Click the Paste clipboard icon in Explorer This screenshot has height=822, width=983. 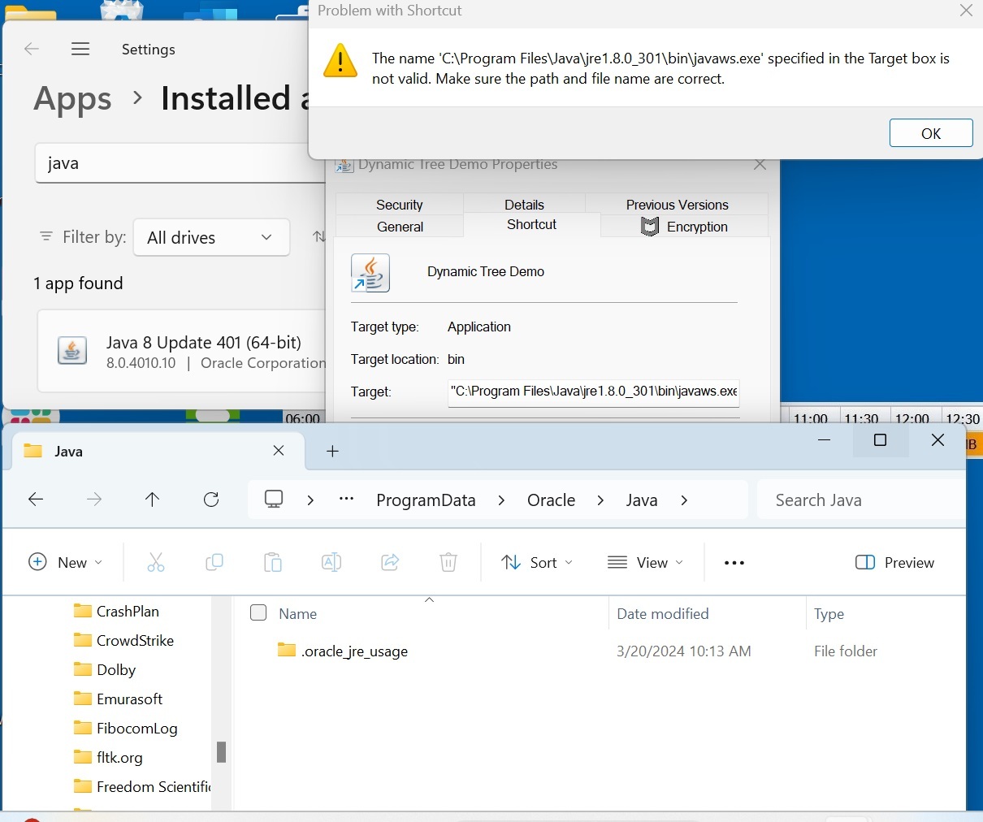click(x=273, y=562)
